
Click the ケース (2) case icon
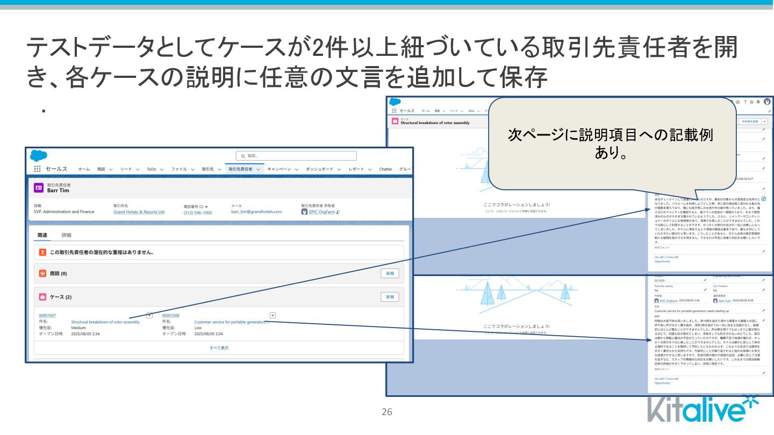[x=43, y=296]
